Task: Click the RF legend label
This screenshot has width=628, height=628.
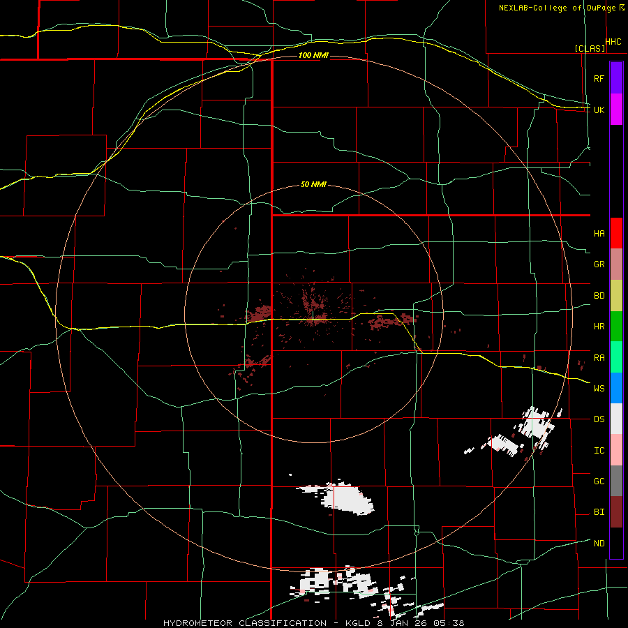Action: 599,78
